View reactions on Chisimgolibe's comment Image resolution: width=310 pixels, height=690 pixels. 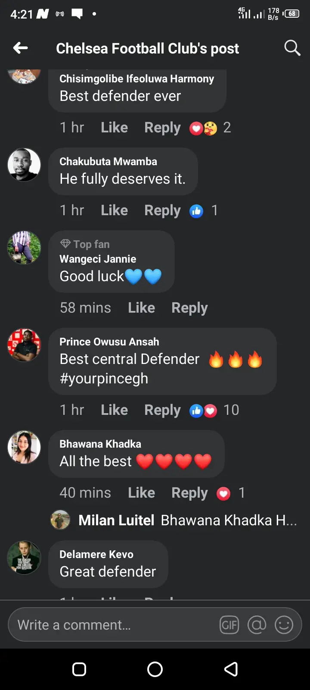(x=210, y=128)
